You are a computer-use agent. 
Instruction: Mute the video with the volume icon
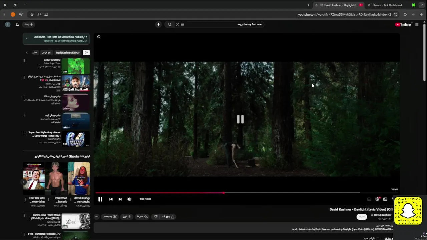pos(129,199)
